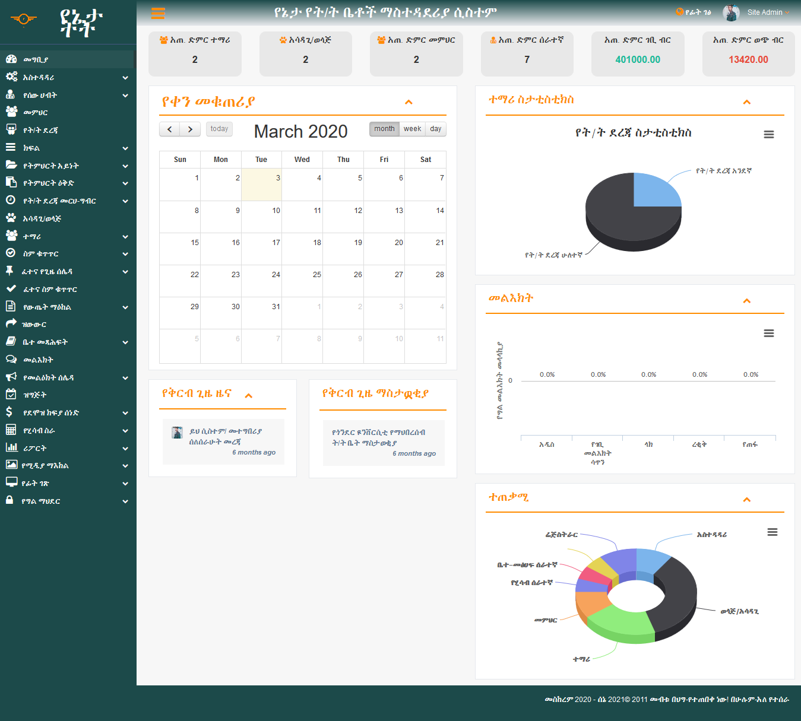The image size is (801, 721).
Task: Open the መልእክት sidebar menu item
Action: tap(38, 360)
